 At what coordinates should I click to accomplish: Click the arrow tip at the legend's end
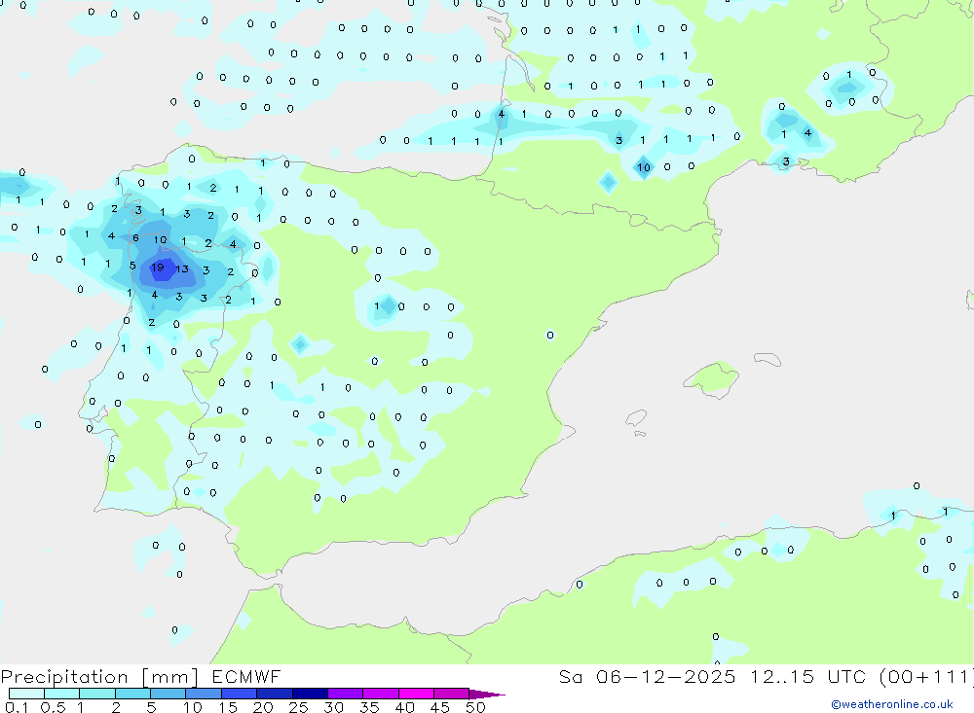(488, 695)
